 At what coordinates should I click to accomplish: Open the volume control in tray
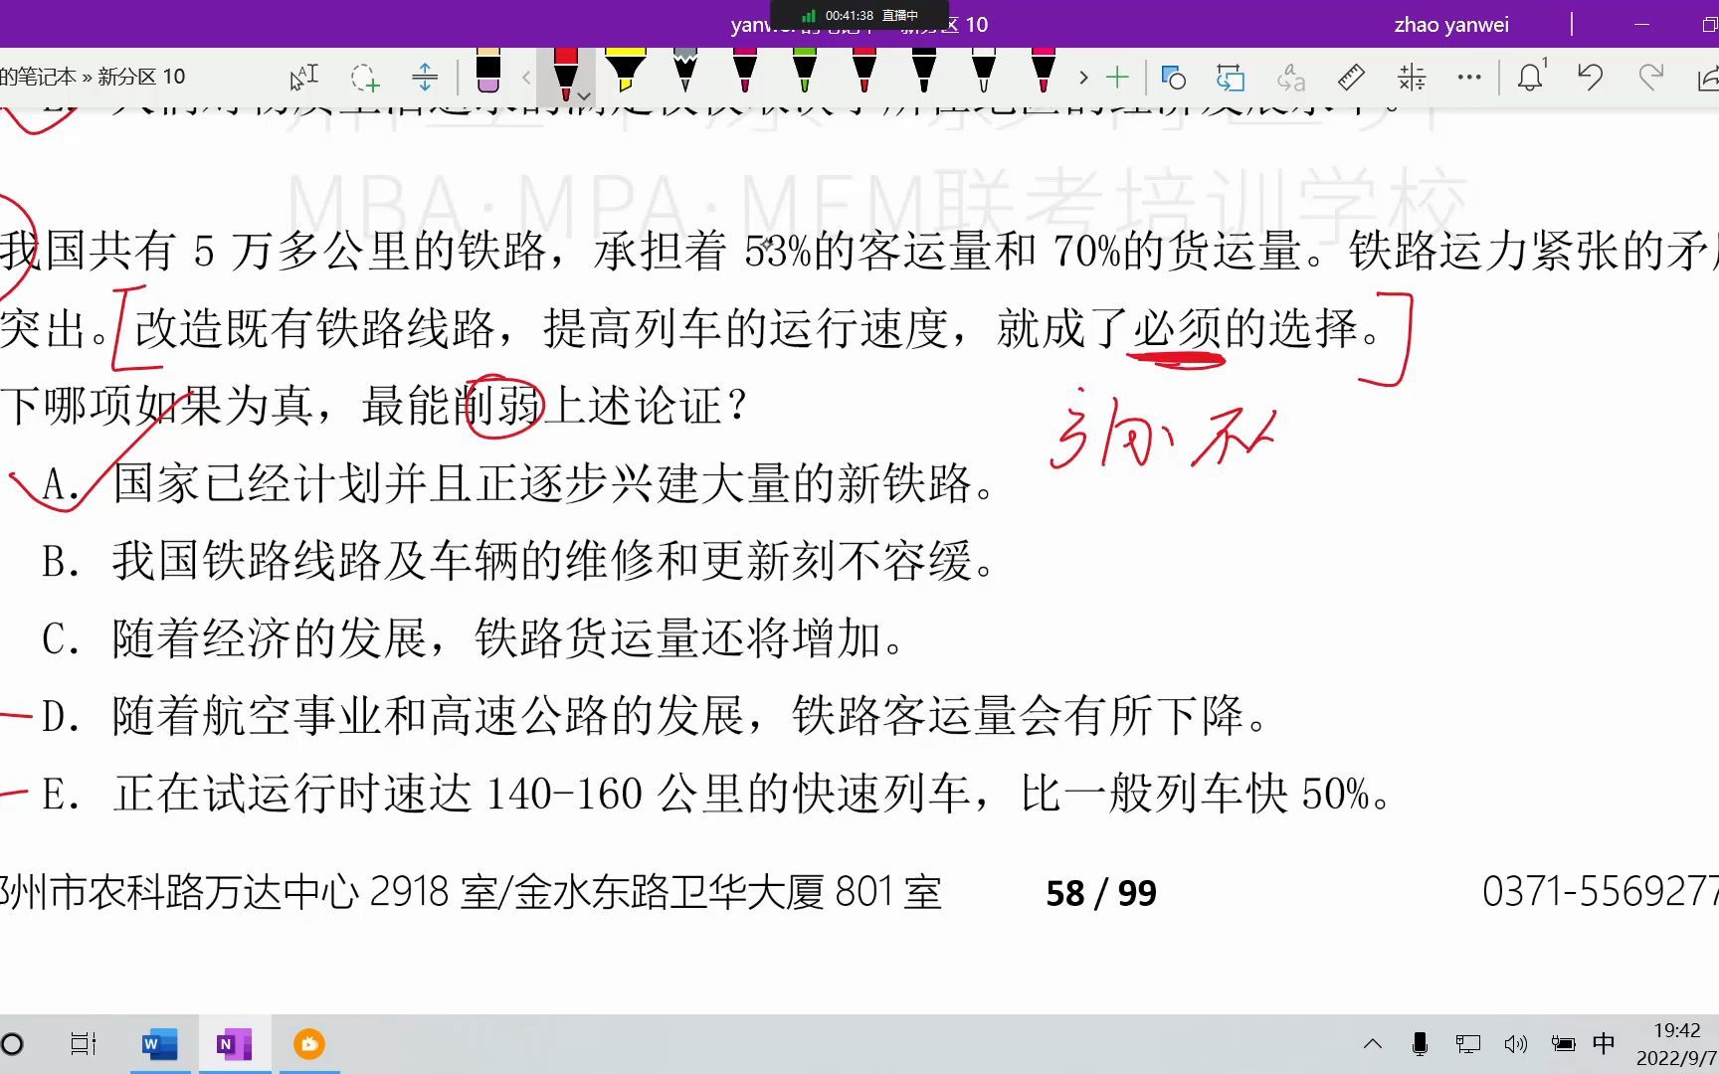1515,1044
